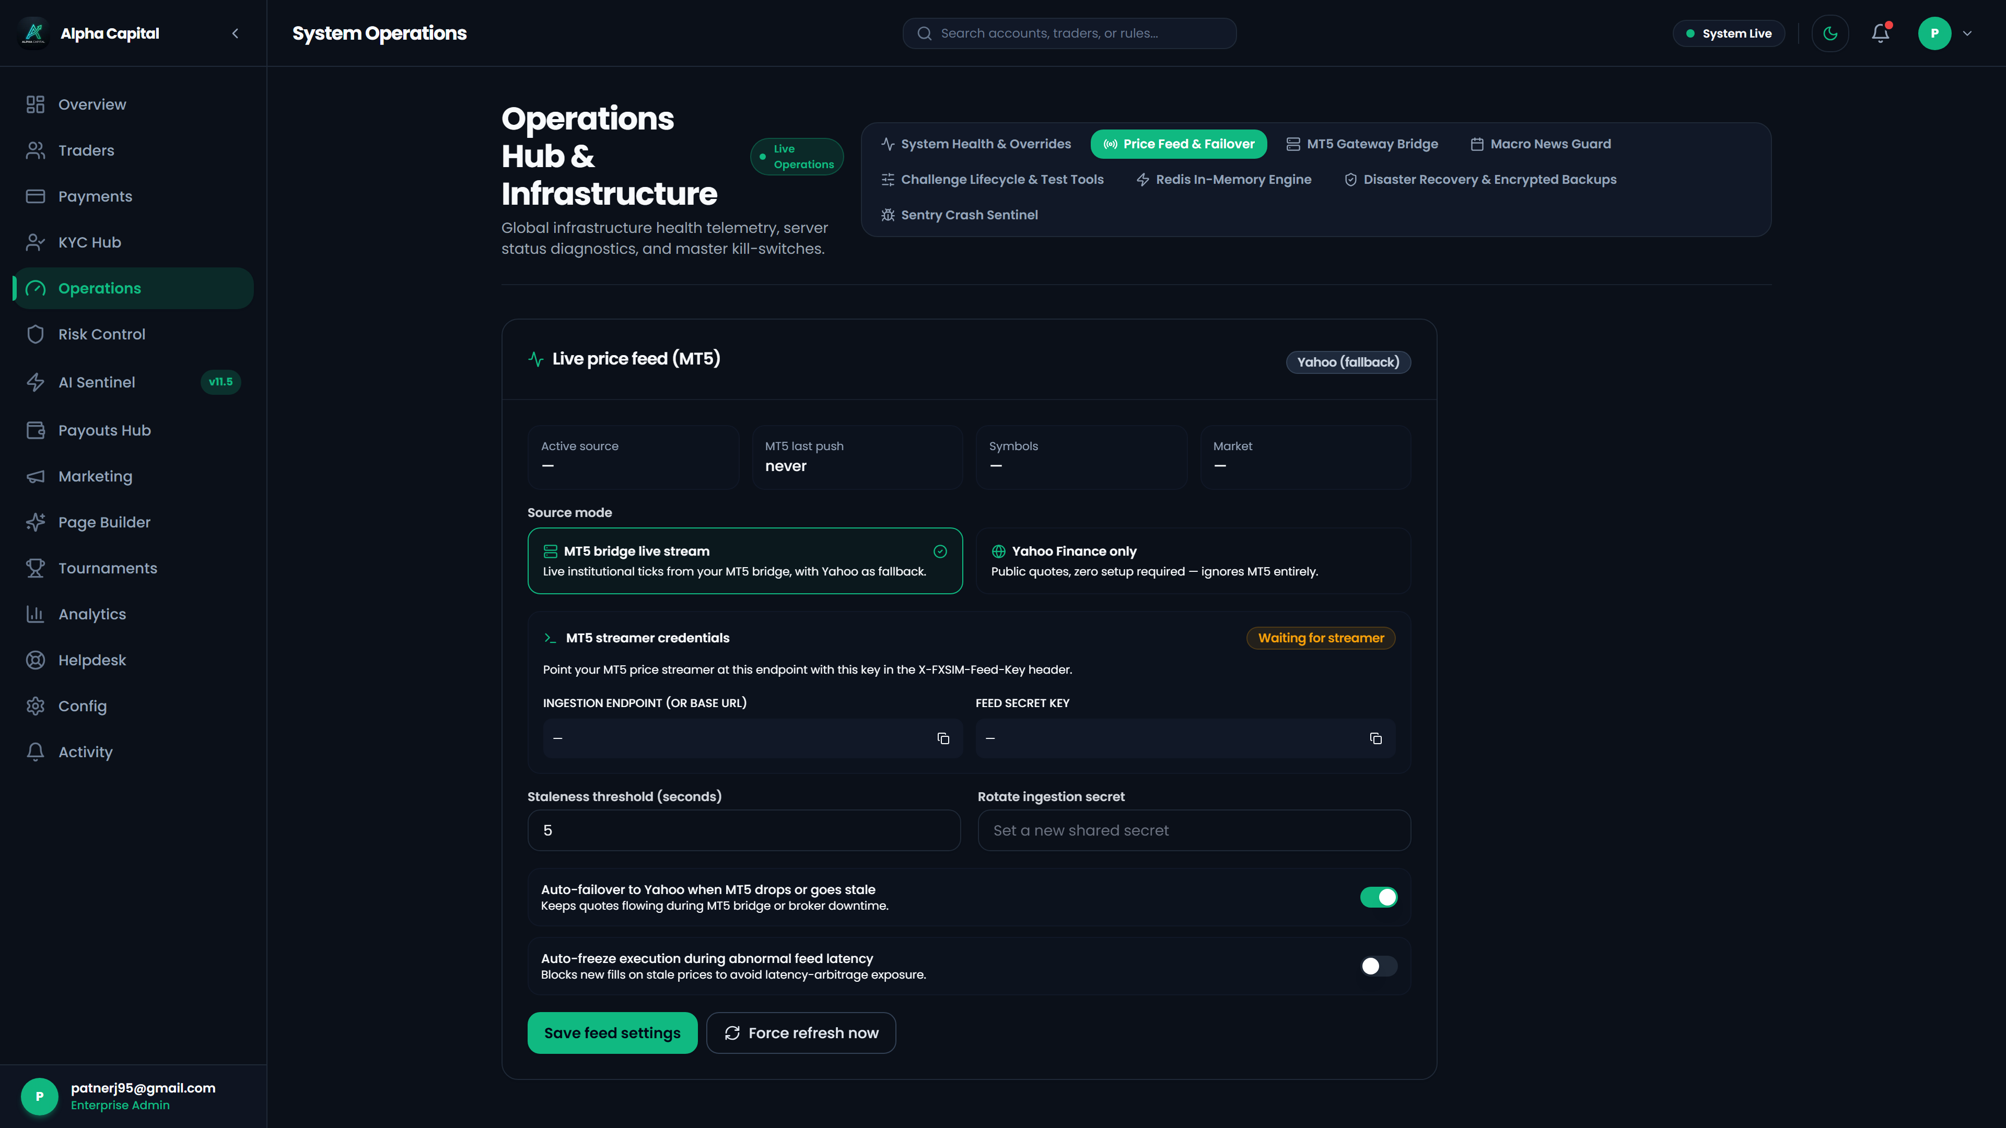
Task: Click Save feed settings
Action: pyautogui.click(x=612, y=1033)
